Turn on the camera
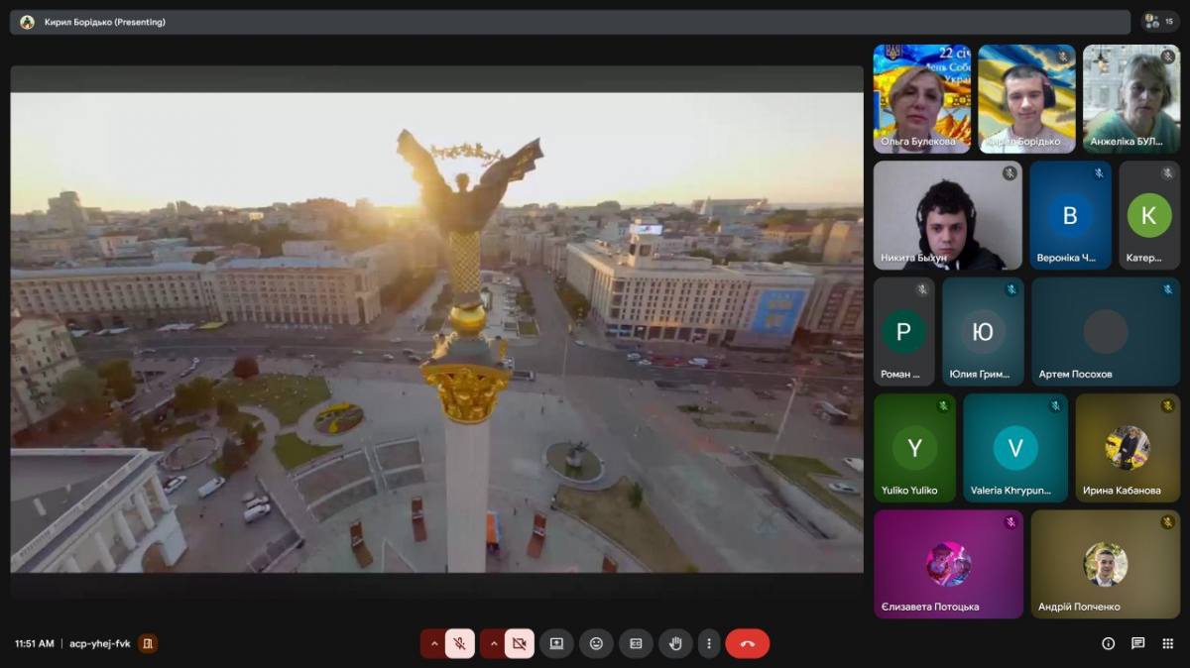The width and height of the screenshot is (1190, 668). [519, 643]
